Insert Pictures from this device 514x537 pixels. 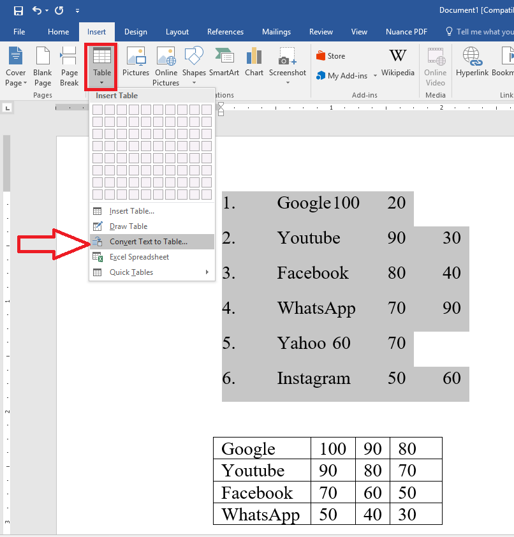135,64
